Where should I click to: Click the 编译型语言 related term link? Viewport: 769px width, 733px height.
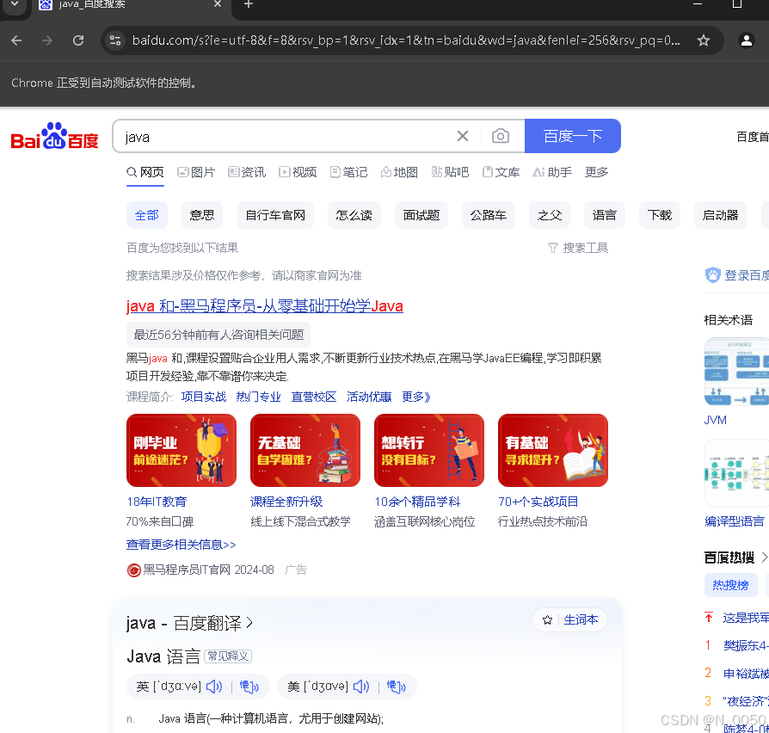click(x=735, y=521)
